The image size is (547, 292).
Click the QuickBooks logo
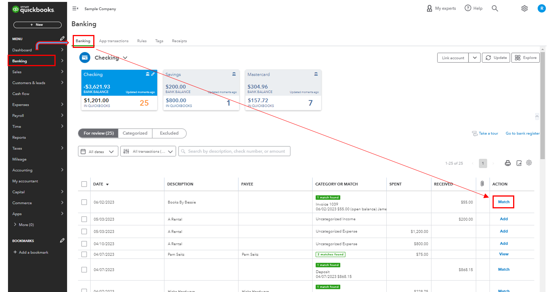(x=33, y=9)
